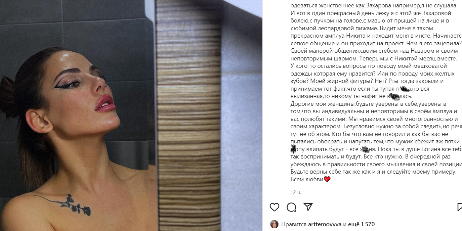
Task: Click the red heart emoji after "Всем любви"
Action: (x=327, y=179)
